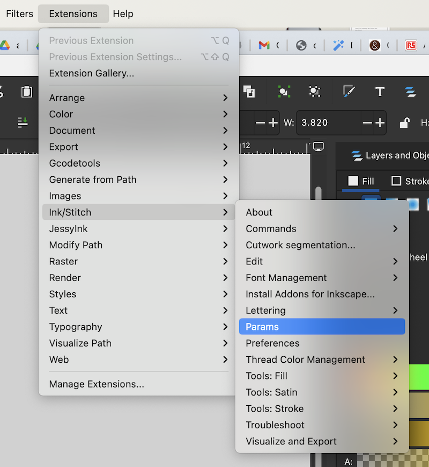The image size is (429, 467).
Task: Click the Layers icon in the top toolbar
Action: click(x=411, y=92)
